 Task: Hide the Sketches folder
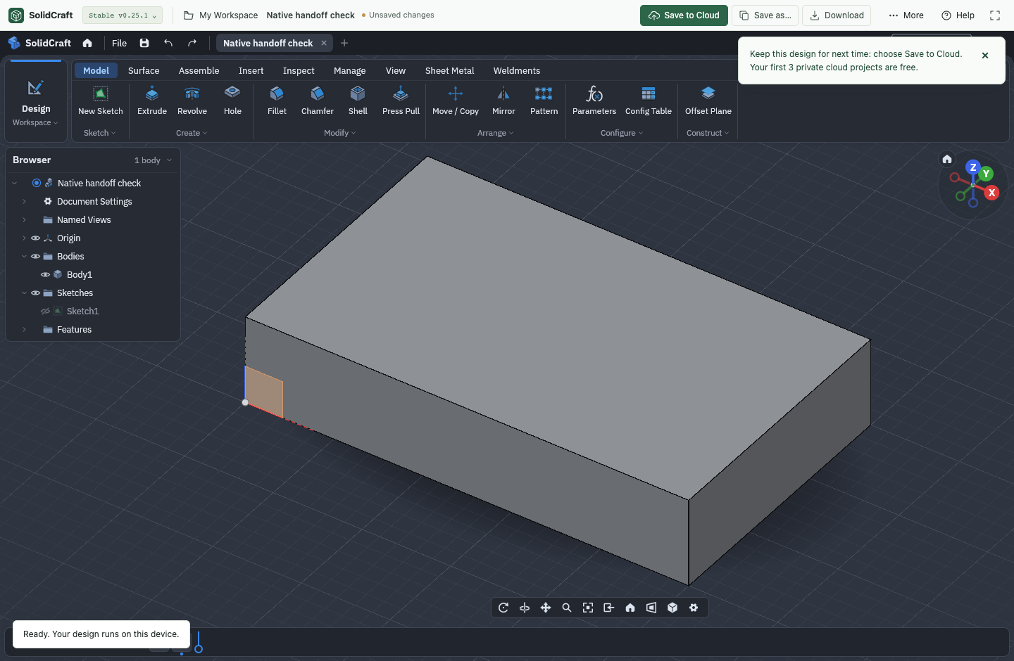click(35, 293)
